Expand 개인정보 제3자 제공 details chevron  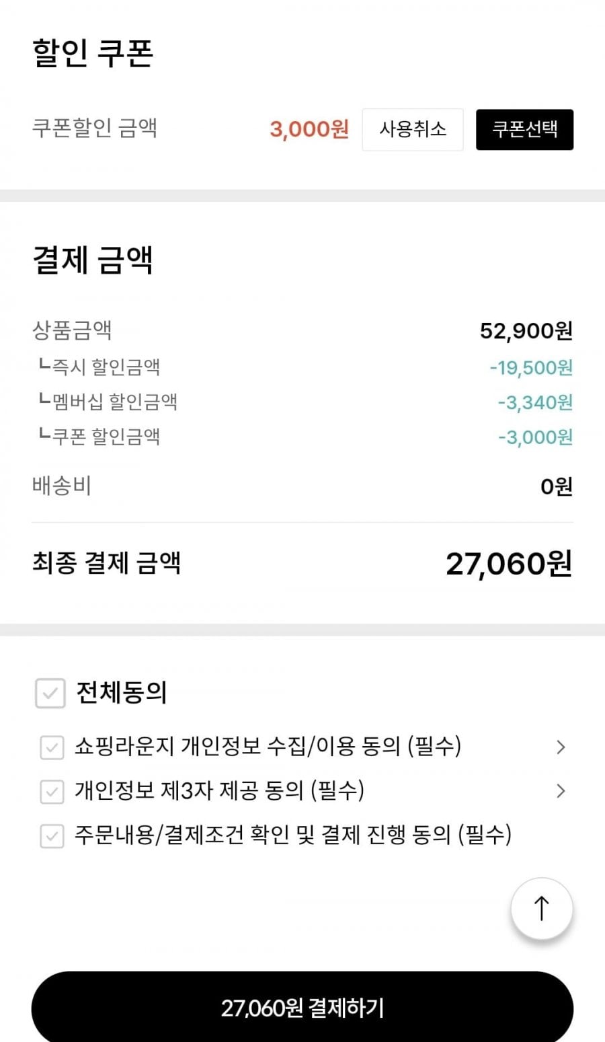pyautogui.click(x=561, y=791)
